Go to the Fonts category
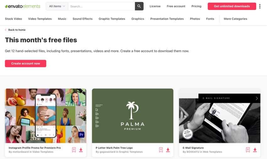 coord(210,19)
